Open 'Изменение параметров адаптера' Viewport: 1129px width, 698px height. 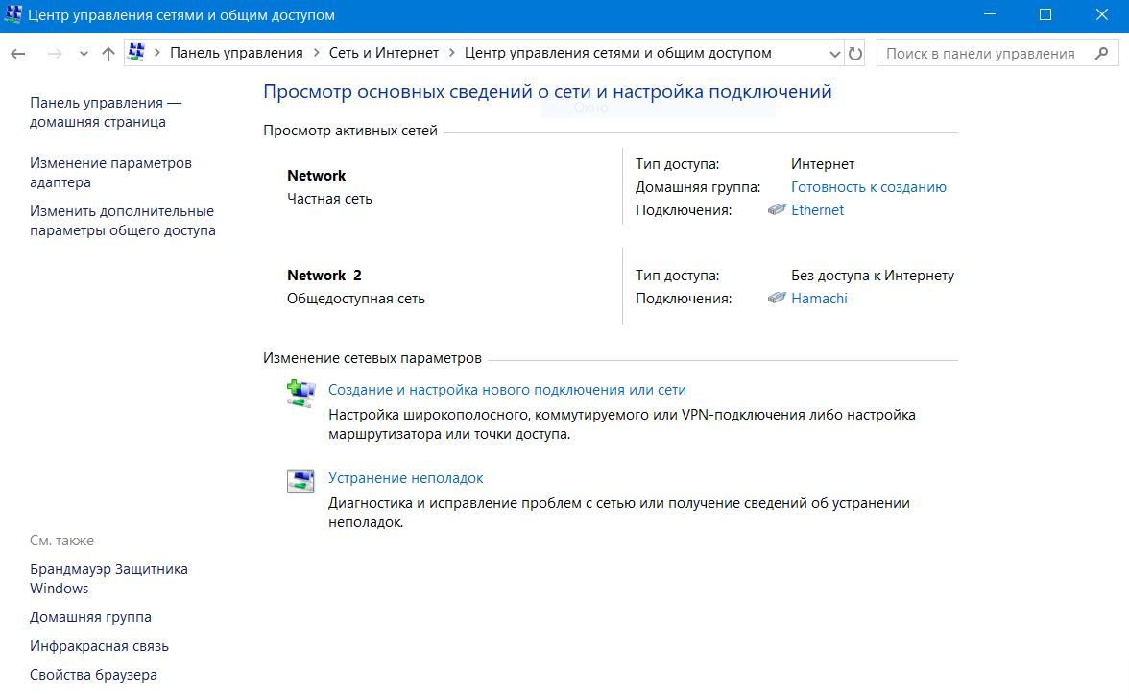111,173
